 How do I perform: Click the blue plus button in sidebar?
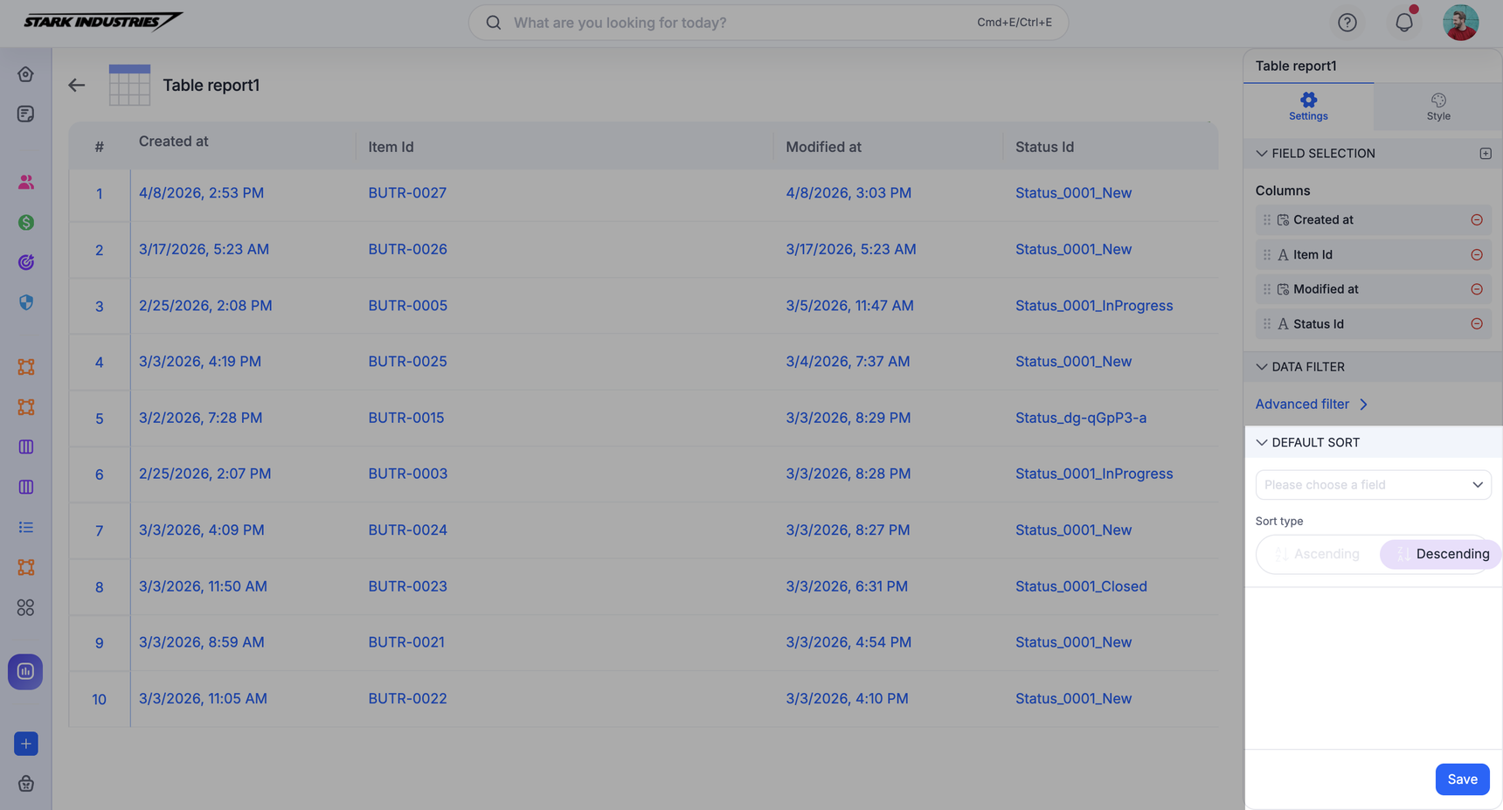point(25,744)
